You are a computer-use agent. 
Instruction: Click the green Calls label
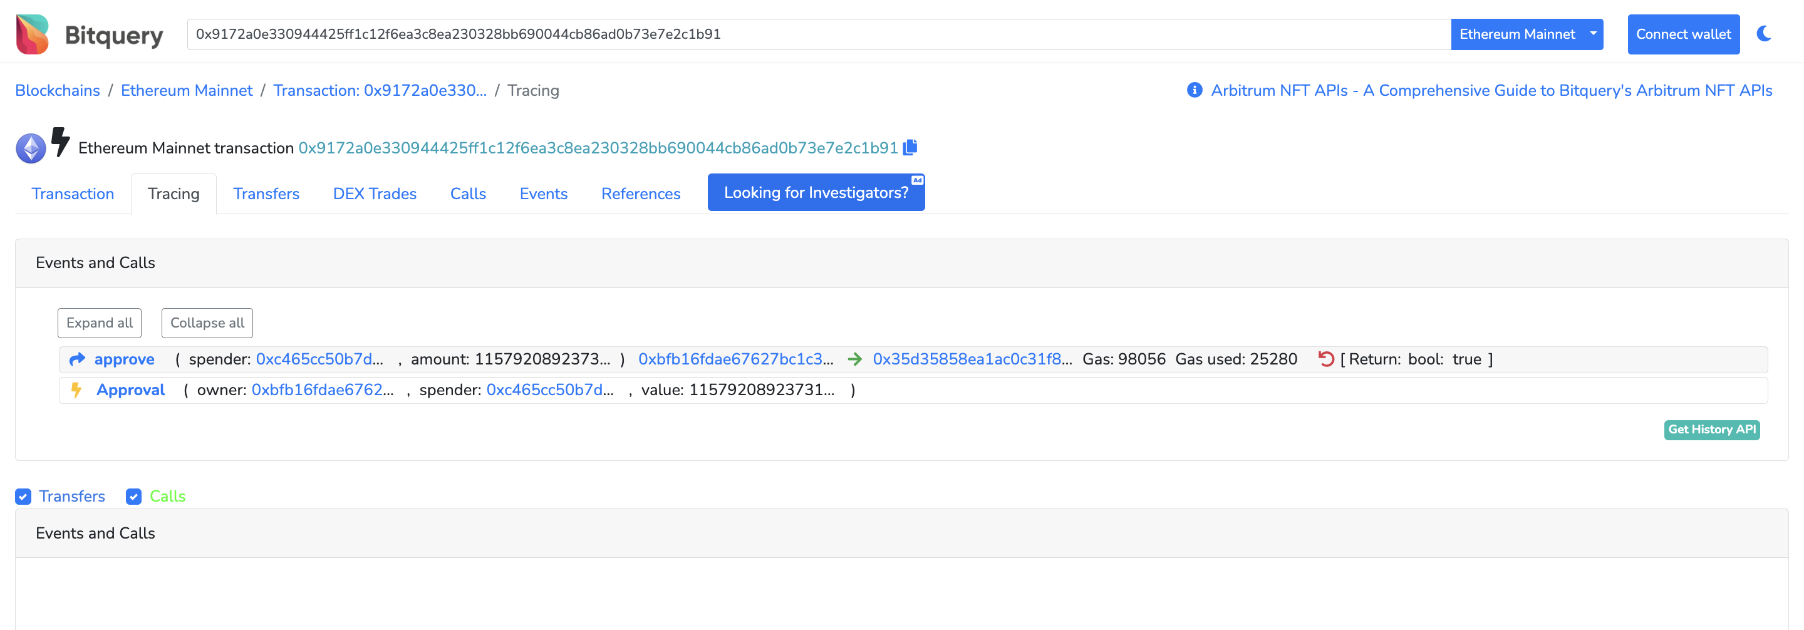tap(167, 497)
